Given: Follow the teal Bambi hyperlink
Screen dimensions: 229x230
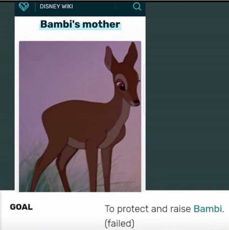Looking at the screenshot, I should pos(208,209).
